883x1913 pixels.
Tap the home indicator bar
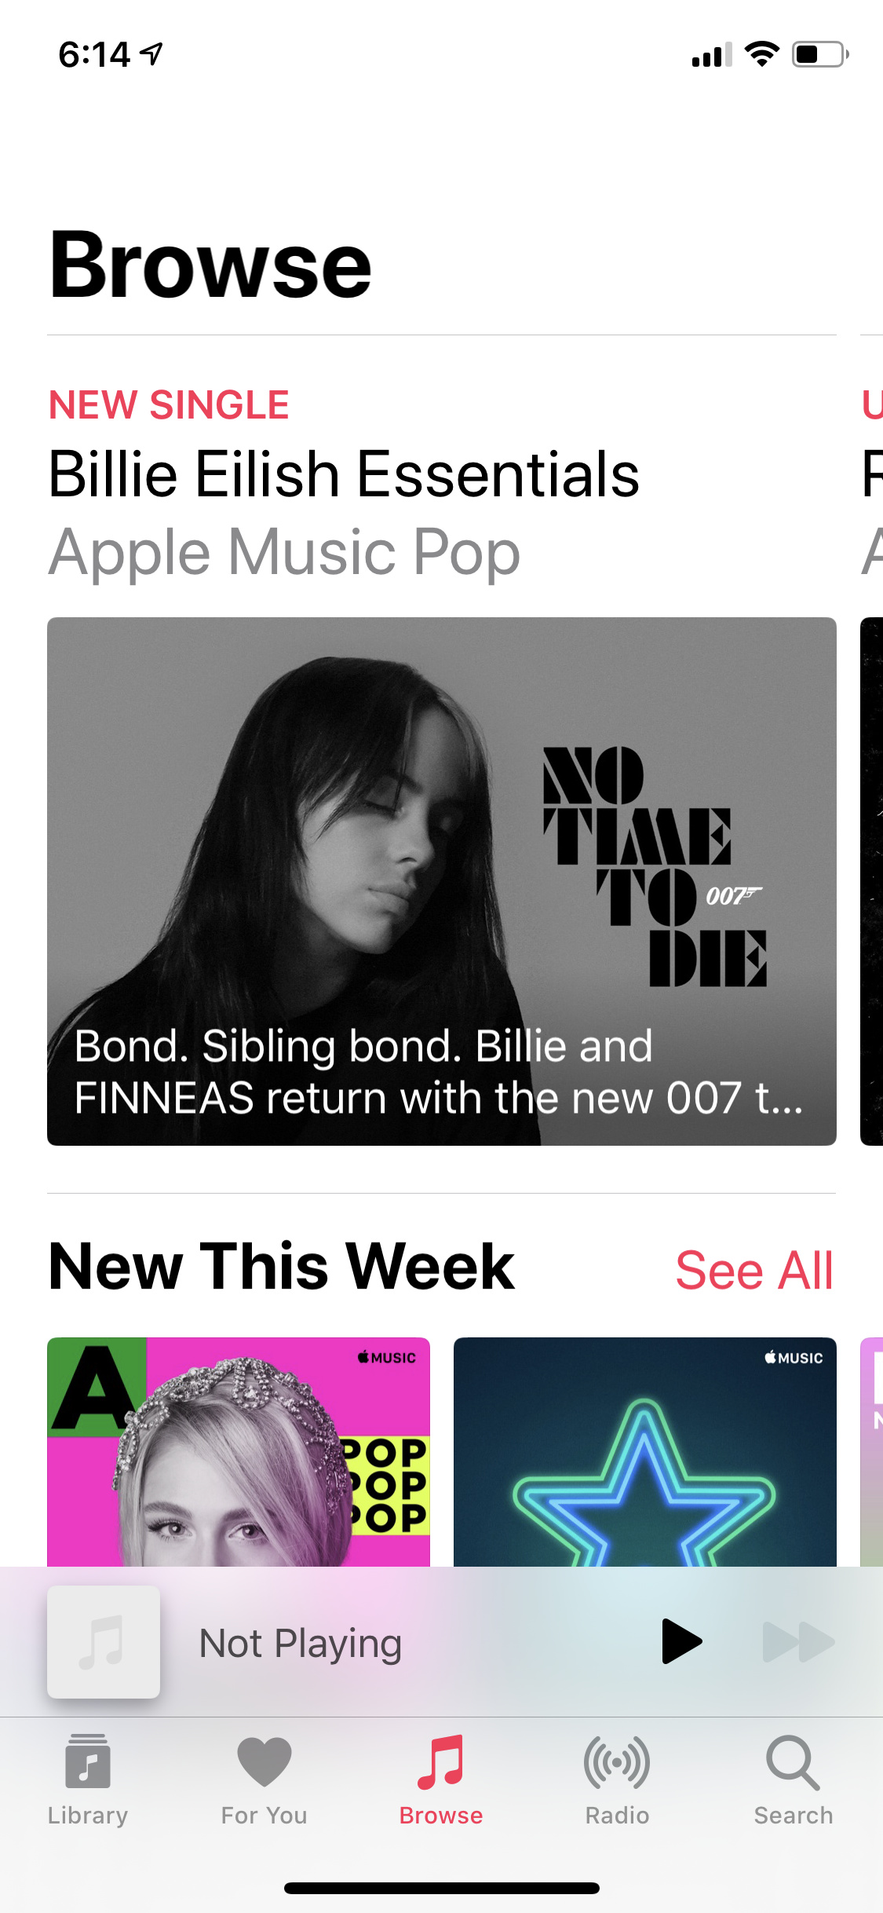(442, 1888)
